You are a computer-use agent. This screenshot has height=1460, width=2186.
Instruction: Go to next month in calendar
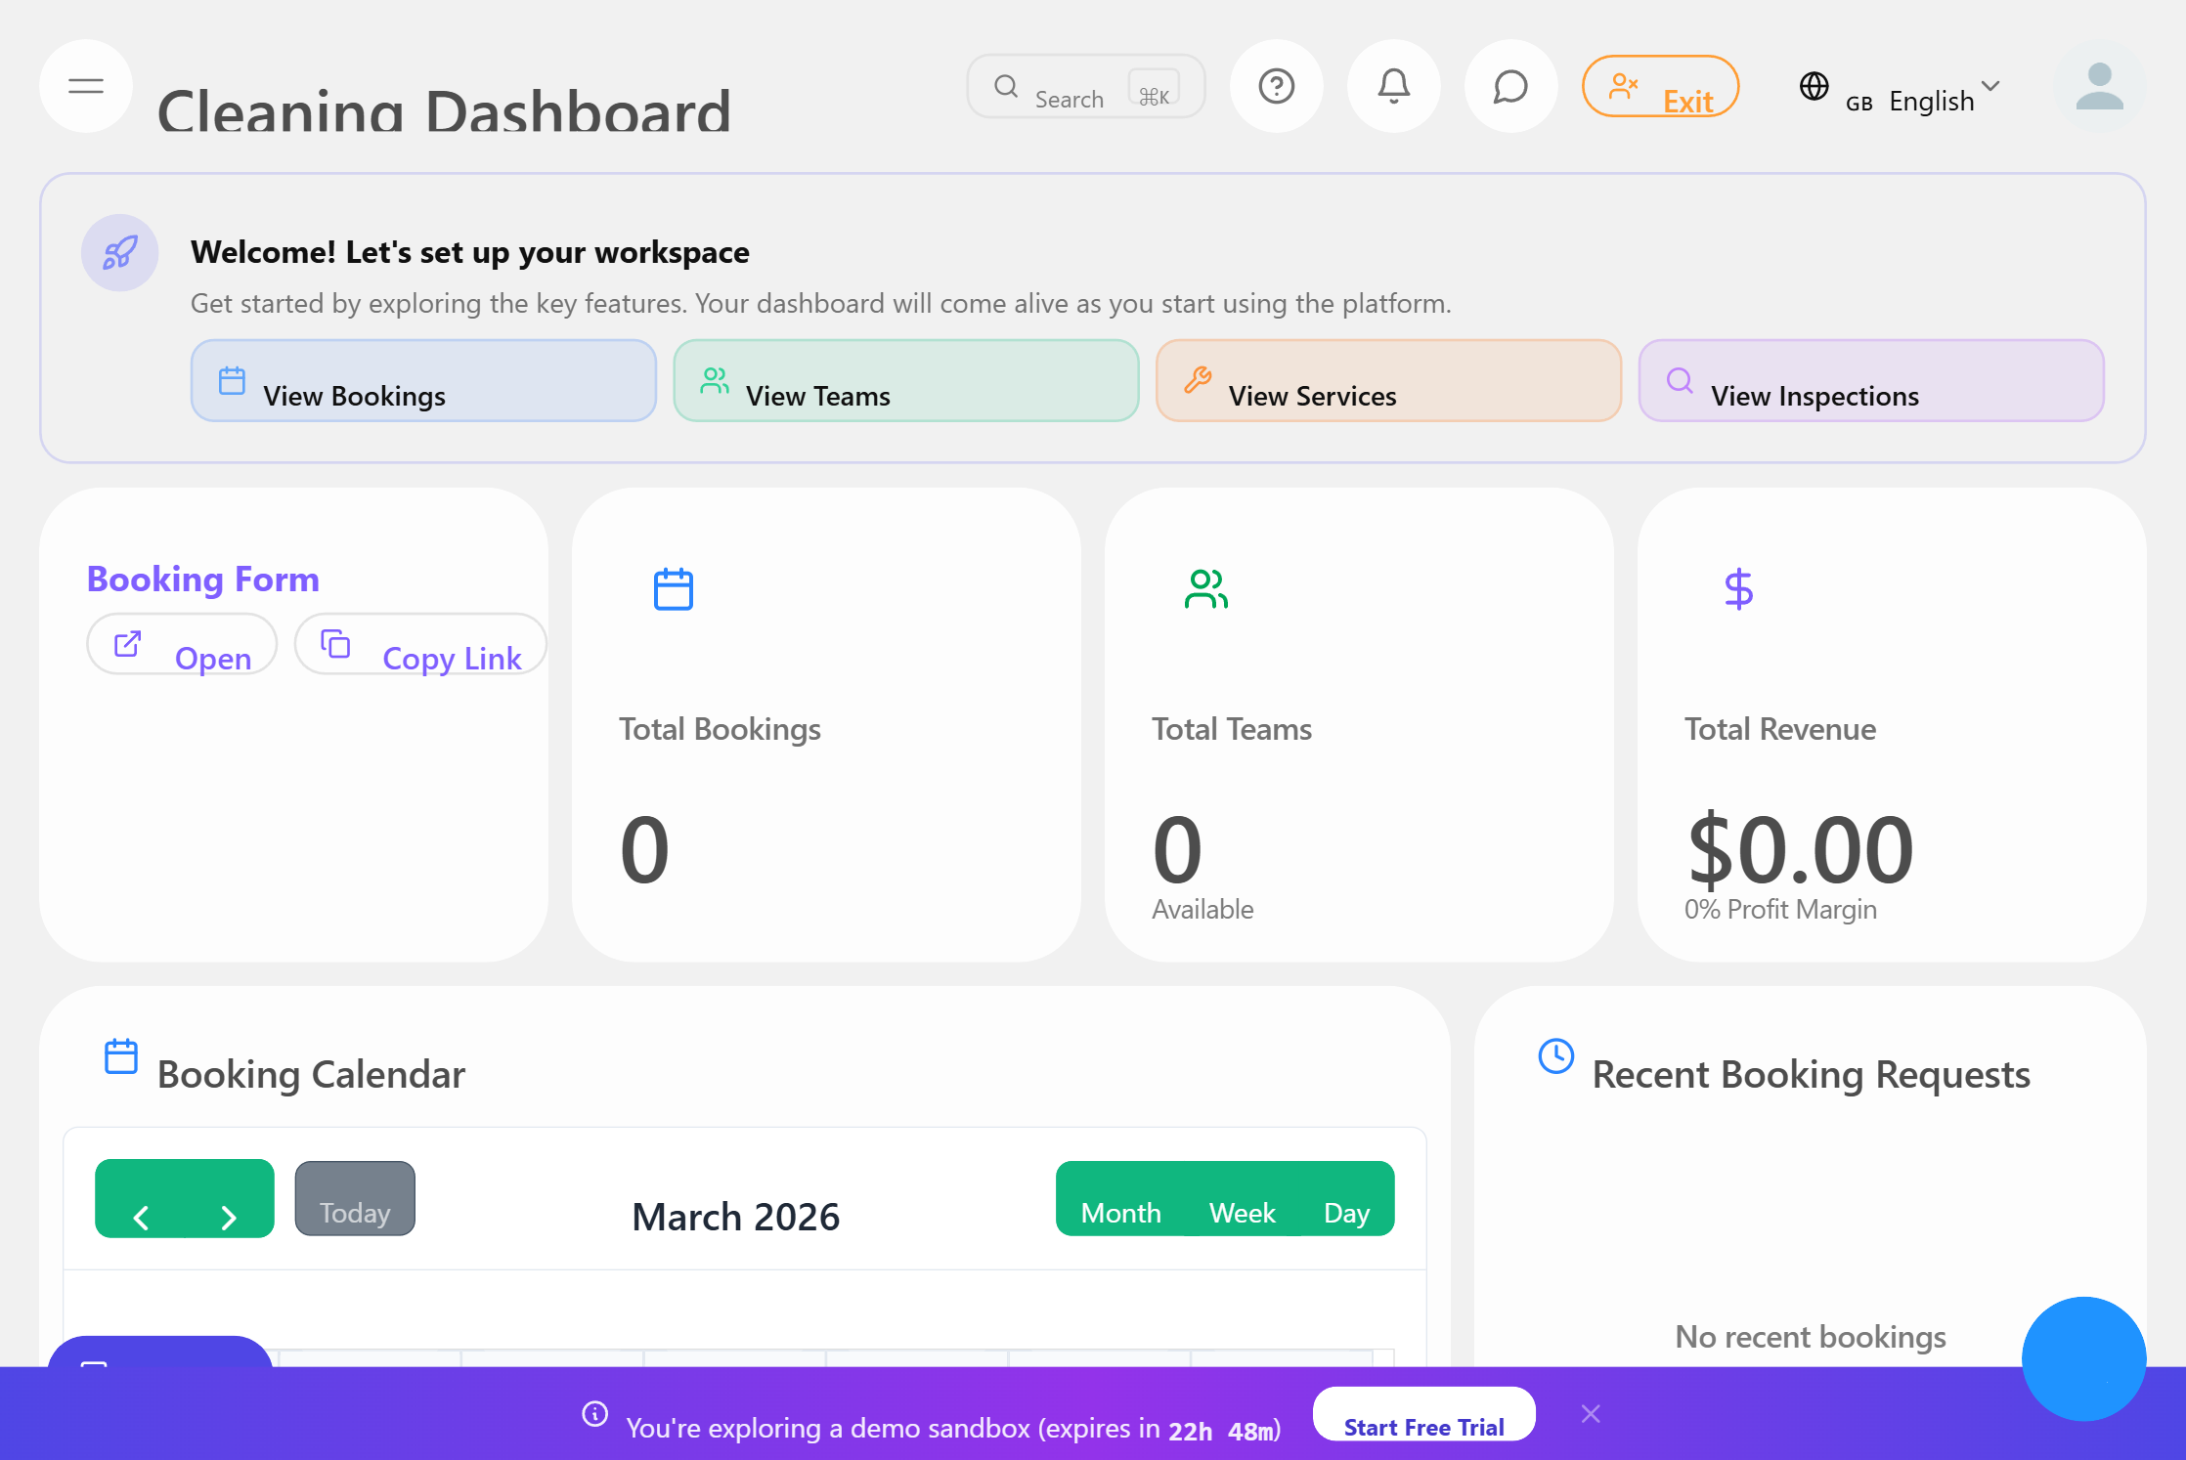click(229, 1217)
